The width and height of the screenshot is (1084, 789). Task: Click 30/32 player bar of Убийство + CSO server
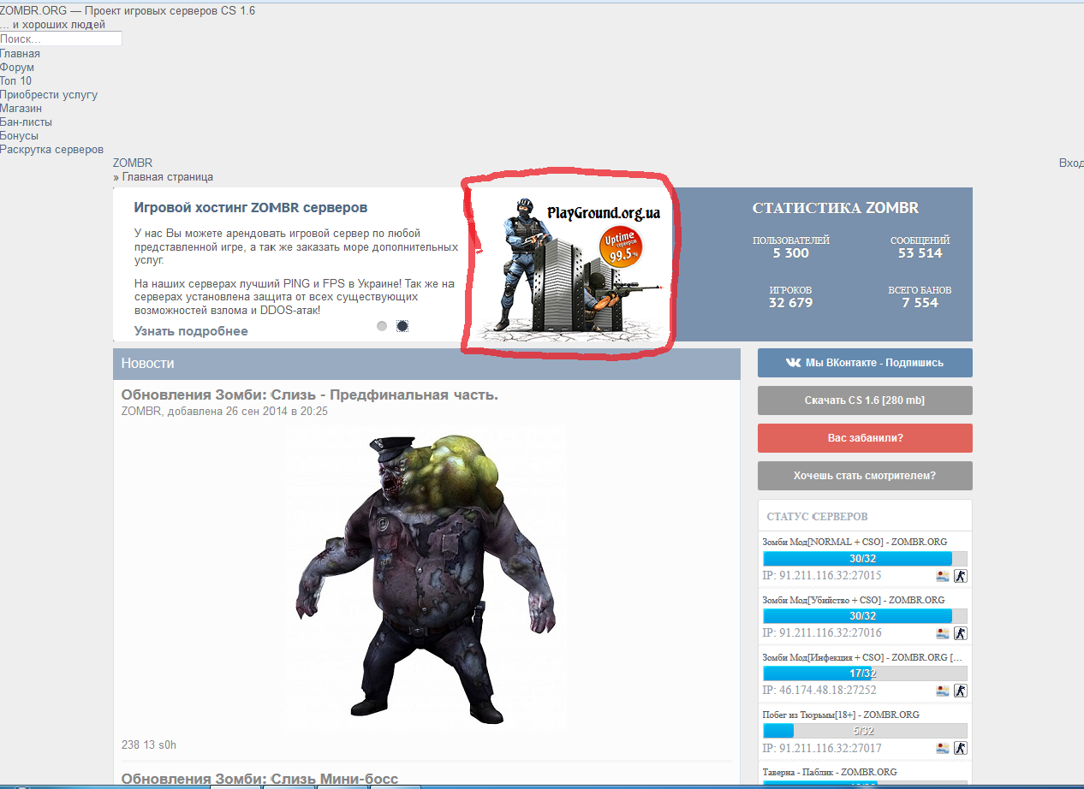[865, 616]
